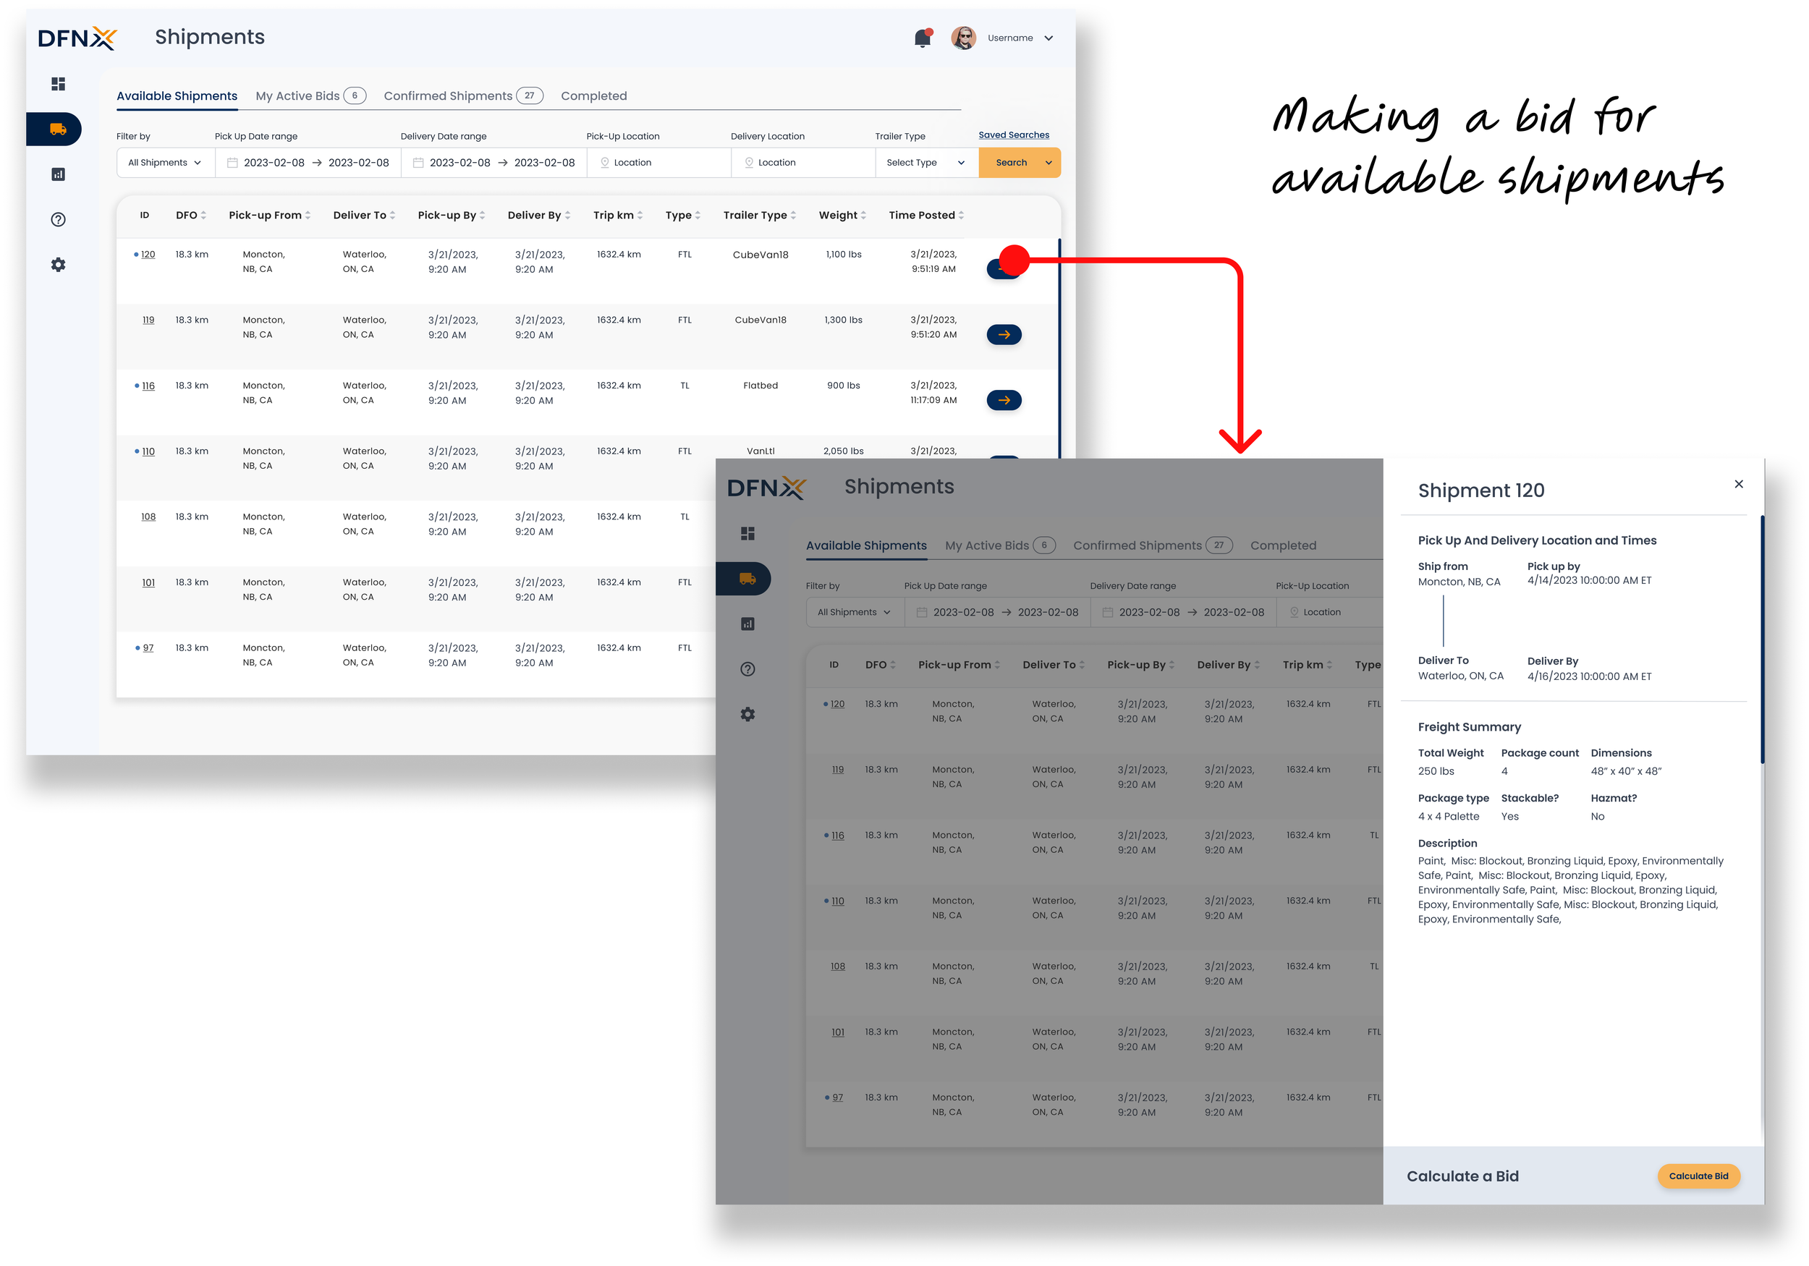
Task: Open arrow button for shipment 119 row
Action: click(1004, 335)
